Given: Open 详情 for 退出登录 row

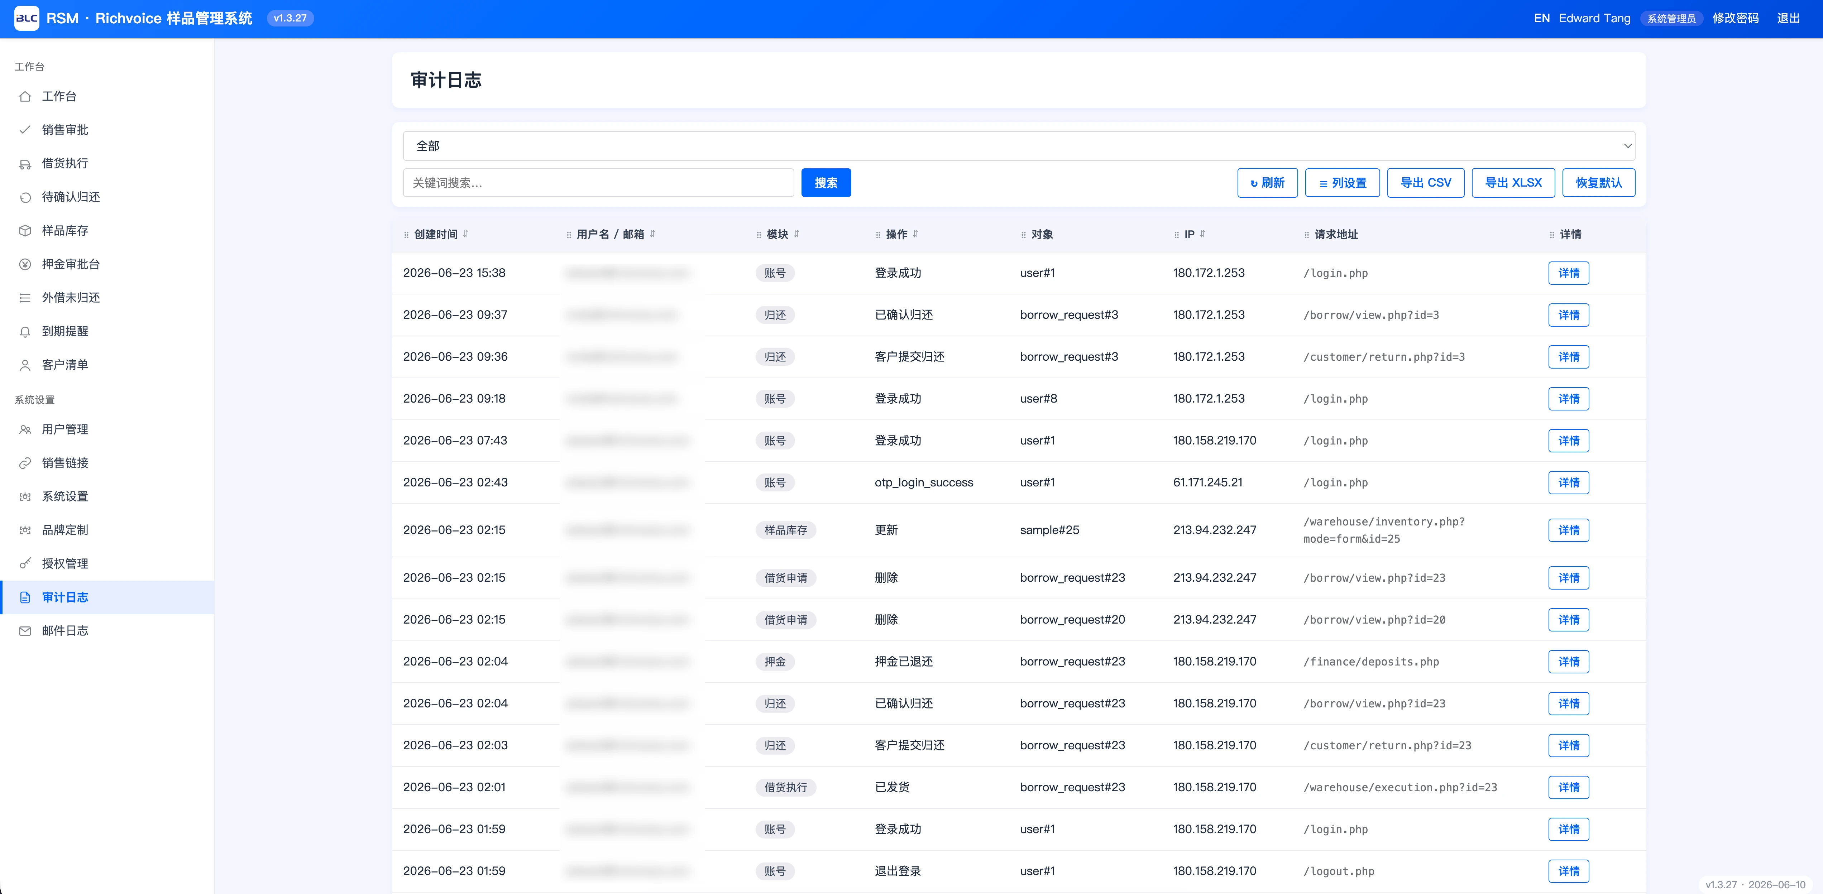Looking at the screenshot, I should click(1568, 871).
